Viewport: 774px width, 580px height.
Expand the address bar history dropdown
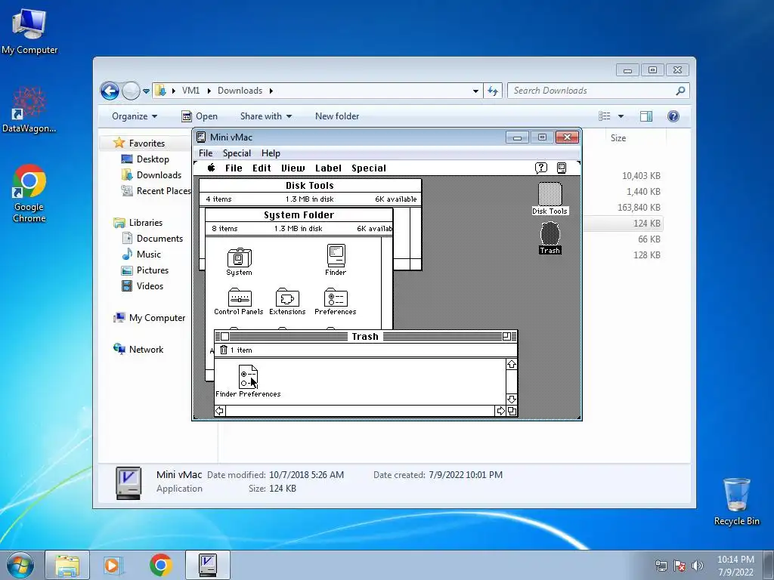click(x=475, y=91)
